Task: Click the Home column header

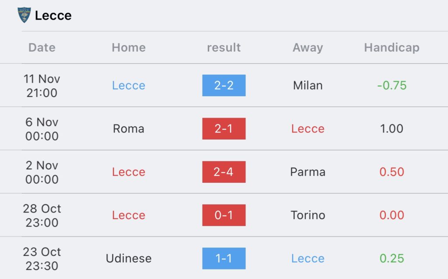Action: pos(129,47)
